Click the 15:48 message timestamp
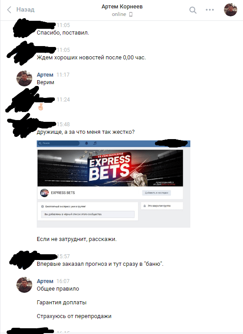 63,124
